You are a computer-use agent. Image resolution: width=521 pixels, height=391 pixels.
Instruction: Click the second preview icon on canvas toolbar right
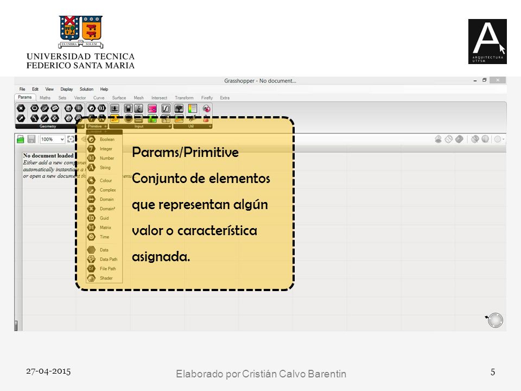pyautogui.click(x=449, y=139)
